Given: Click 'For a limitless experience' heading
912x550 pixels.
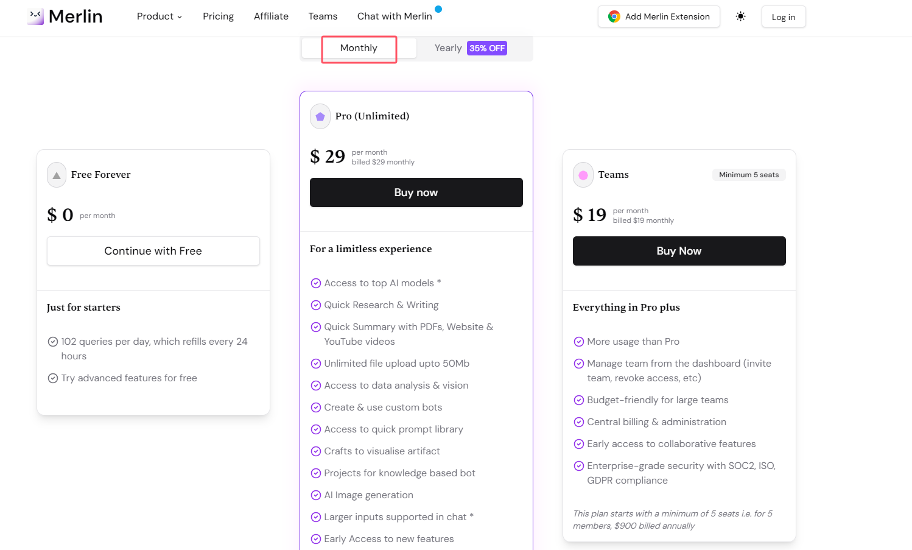Looking at the screenshot, I should point(371,249).
